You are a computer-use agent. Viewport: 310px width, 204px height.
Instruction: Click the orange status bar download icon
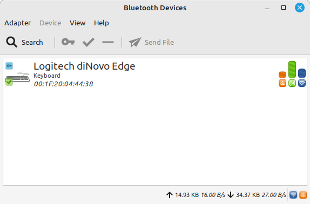click(303, 195)
